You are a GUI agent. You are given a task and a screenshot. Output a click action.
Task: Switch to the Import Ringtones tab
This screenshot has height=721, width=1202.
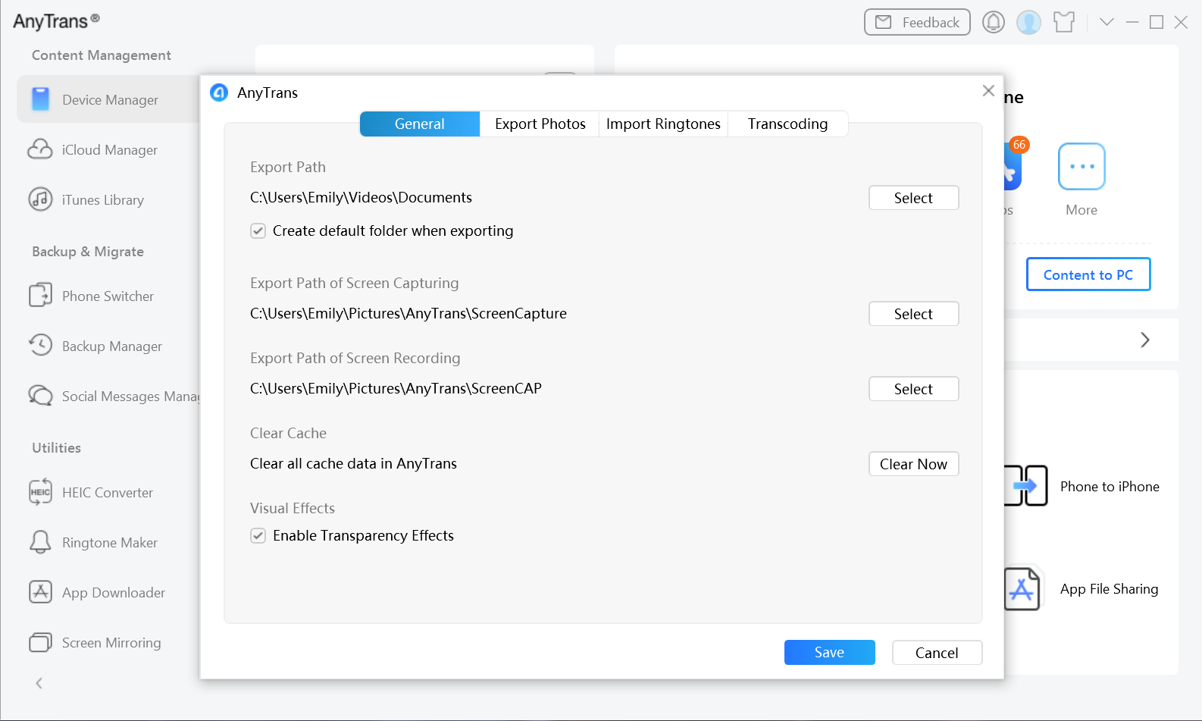tap(663, 124)
